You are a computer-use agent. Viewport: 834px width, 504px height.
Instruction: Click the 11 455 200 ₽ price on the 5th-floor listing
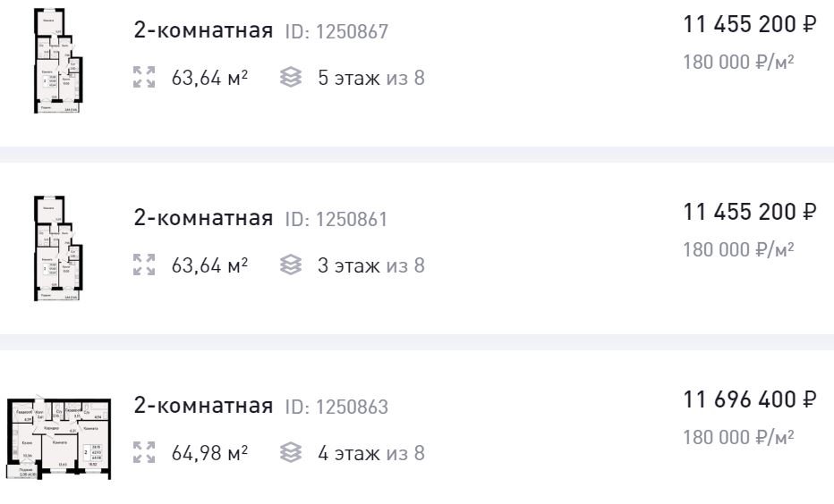click(749, 24)
